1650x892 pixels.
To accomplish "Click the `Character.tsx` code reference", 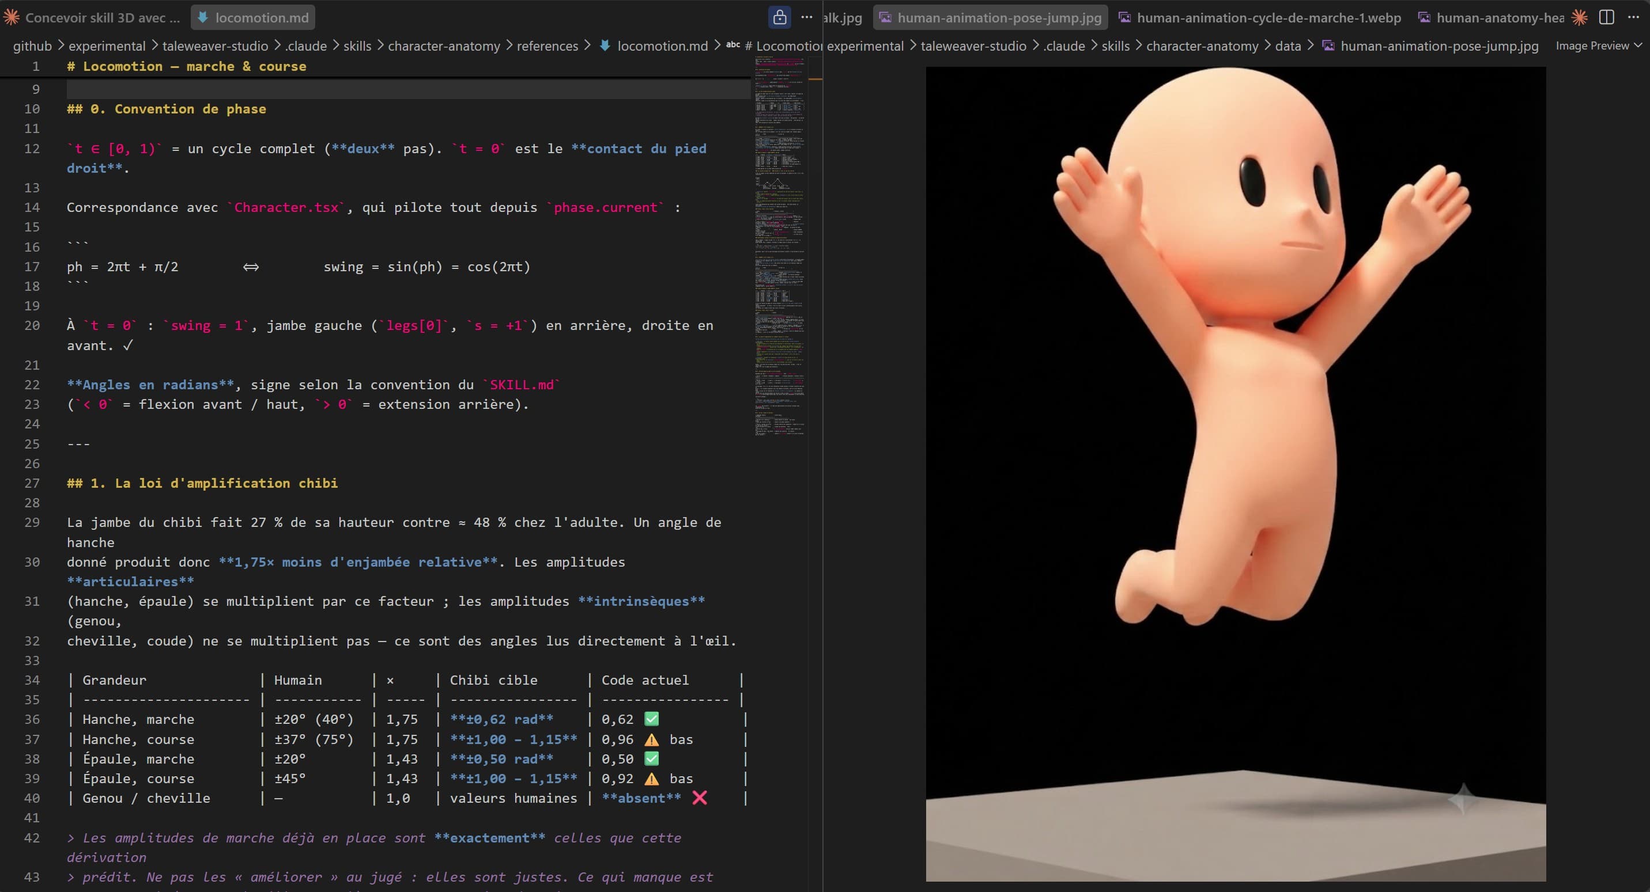I will (x=286, y=207).
